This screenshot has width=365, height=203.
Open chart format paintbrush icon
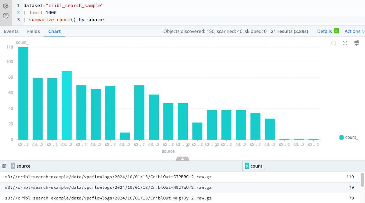click(x=357, y=43)
